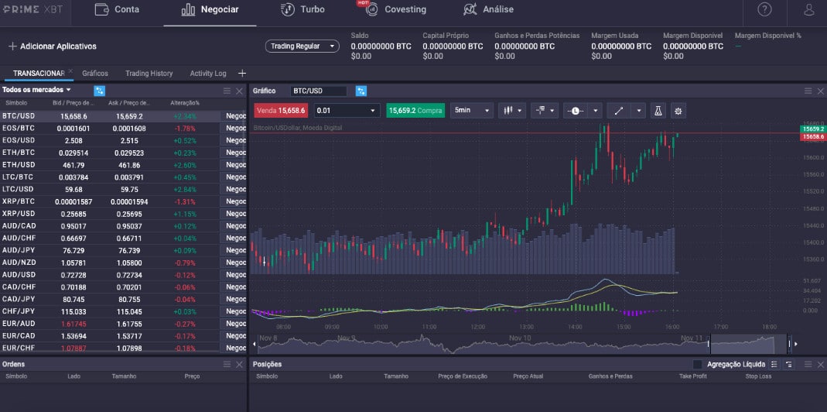Open the 0.01 order size dropdown

347,111
